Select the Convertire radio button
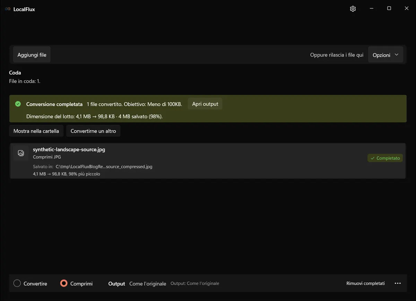This screenshot has height=301, width=416. pos(17,283)
